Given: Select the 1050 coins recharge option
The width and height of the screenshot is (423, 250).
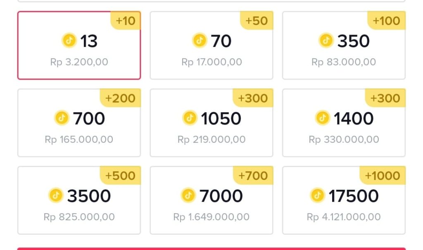Looking at the screenshot, I should tap(211, 123).
